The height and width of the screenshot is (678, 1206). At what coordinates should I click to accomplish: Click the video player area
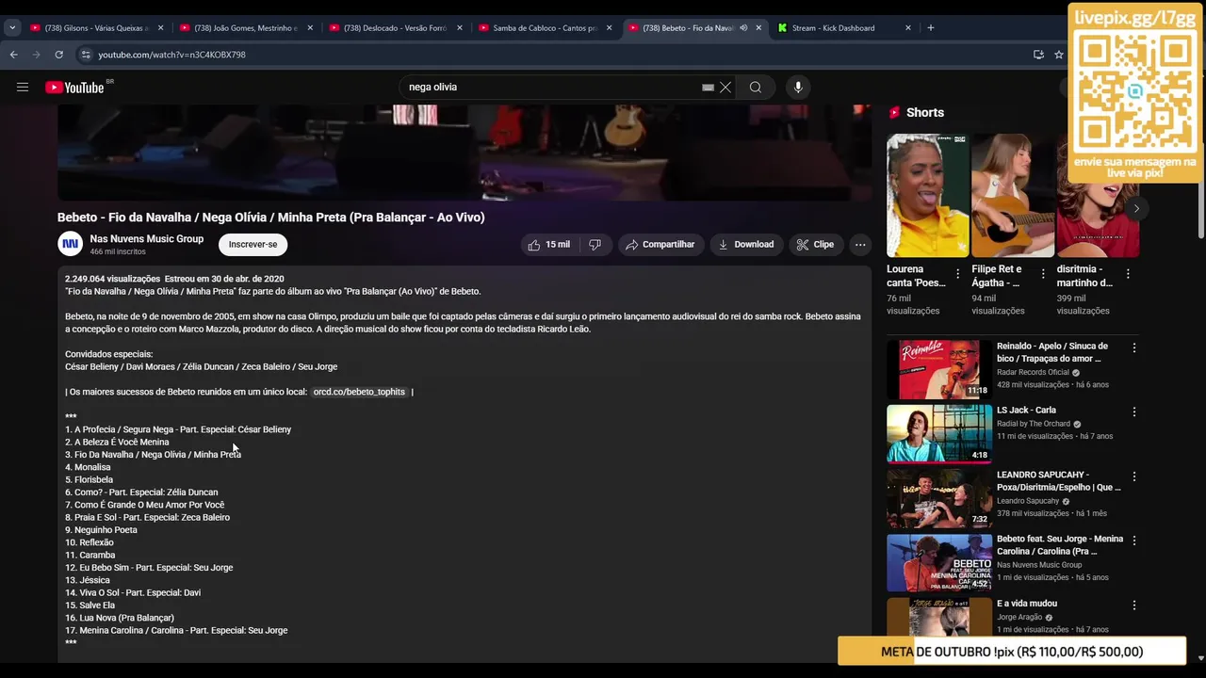tap(464, 153)
